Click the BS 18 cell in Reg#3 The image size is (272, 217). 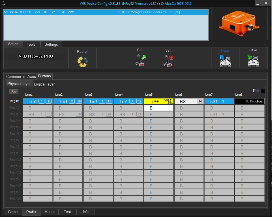pyautogui.click(x=38, y=114)
